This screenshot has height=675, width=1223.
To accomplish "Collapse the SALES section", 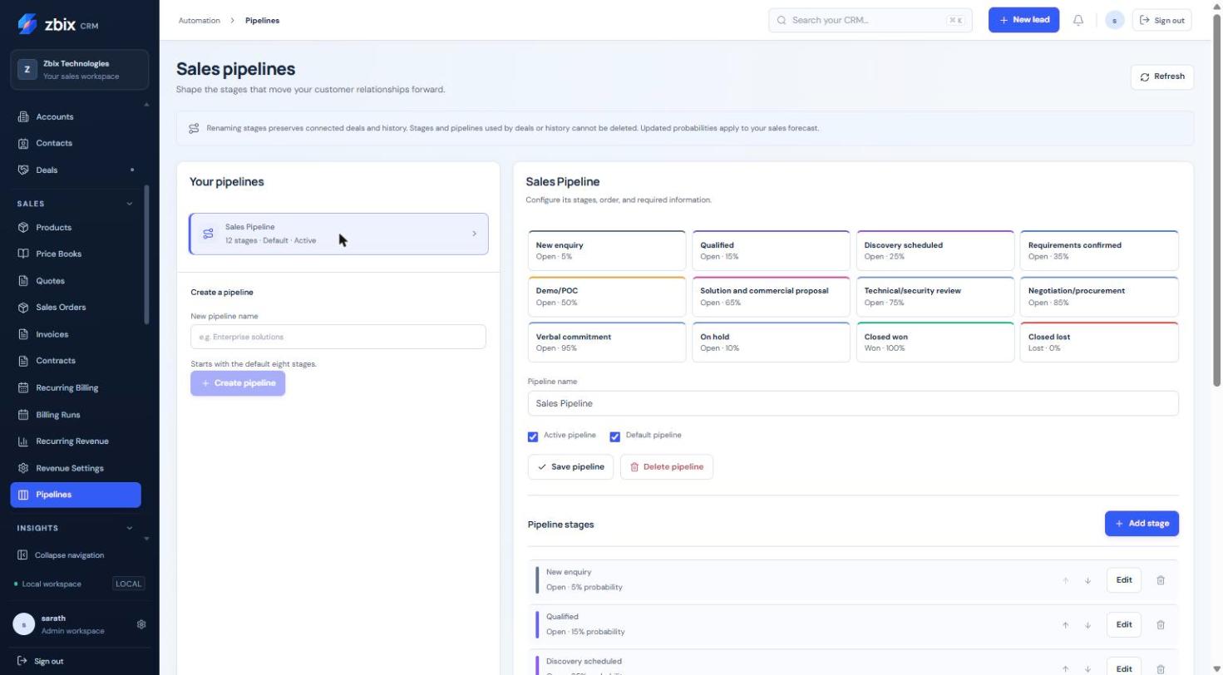I will tap(129, 204).
